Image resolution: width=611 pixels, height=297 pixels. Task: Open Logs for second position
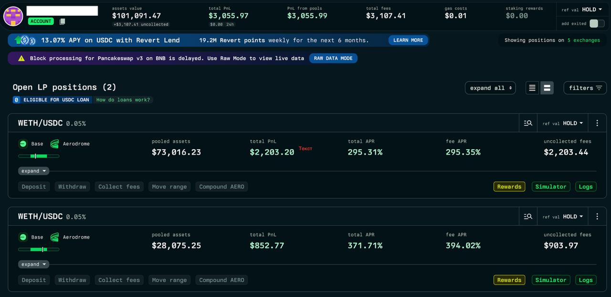pyautogui.click(x=586, y=280)
